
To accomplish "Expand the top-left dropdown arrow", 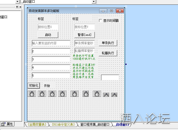I will pyautogui.click(x=18, y=2).
